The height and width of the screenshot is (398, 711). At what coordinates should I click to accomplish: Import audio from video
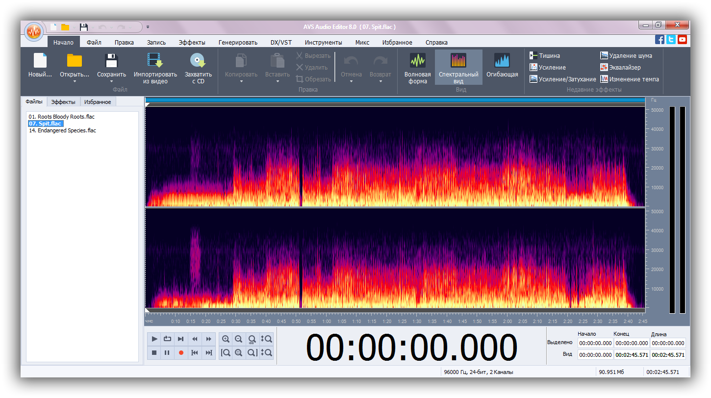(x=155, y=68)
